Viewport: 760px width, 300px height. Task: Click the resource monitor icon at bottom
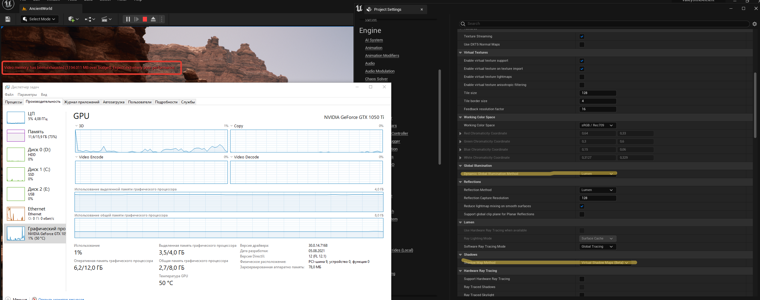(x=34, y=299)
